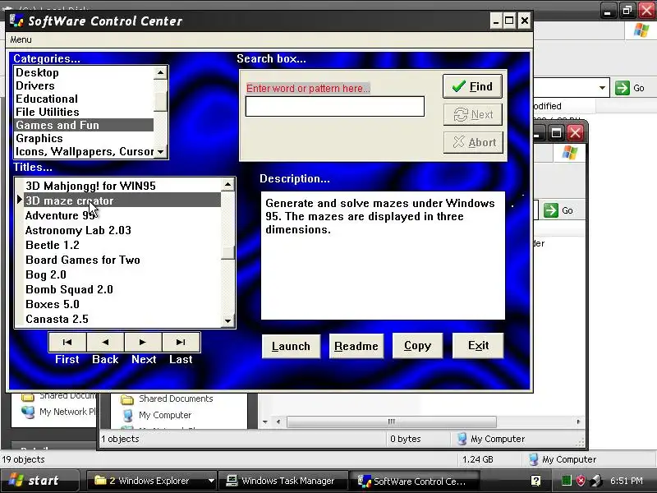Click the Description text area

pos(383,256)
